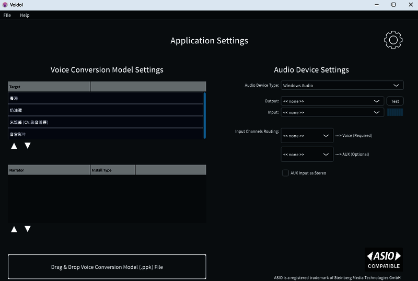
Task: Click the down arrow under Target list
Action: pos(28,146)
